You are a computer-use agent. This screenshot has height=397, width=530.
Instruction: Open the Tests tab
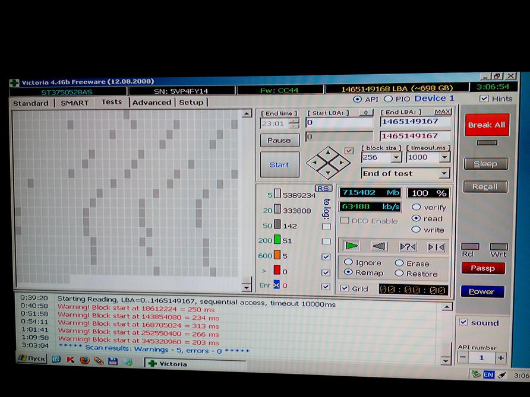112,101
